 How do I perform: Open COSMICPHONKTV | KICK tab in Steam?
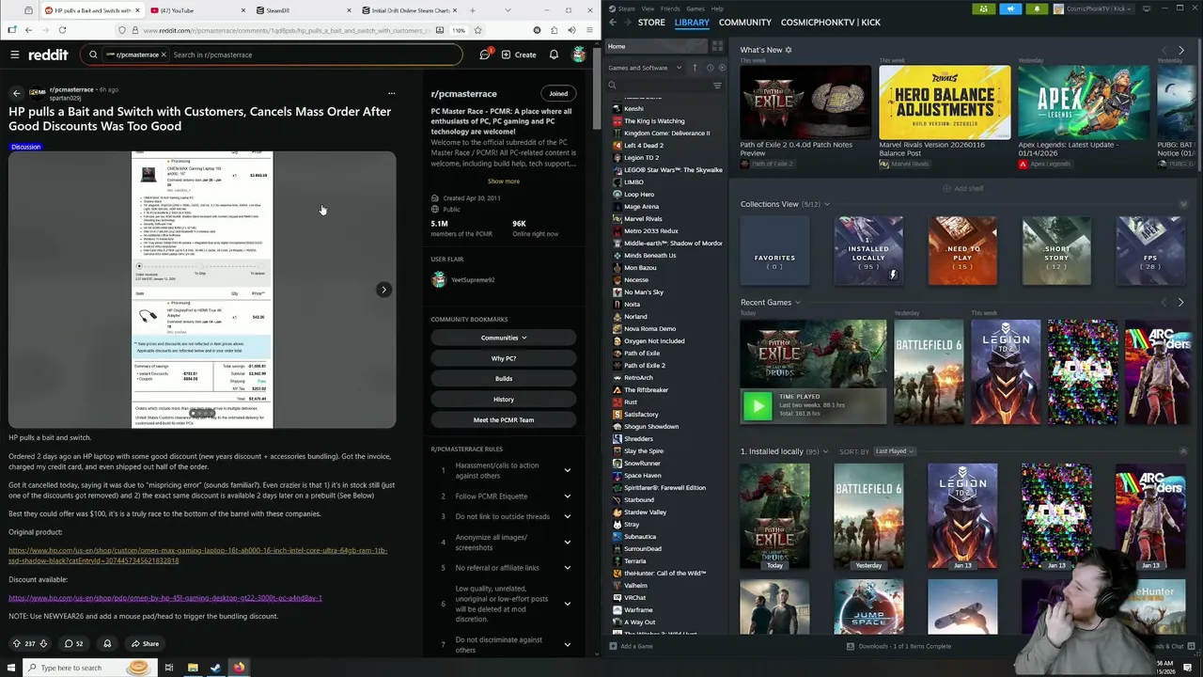(831, 23)
